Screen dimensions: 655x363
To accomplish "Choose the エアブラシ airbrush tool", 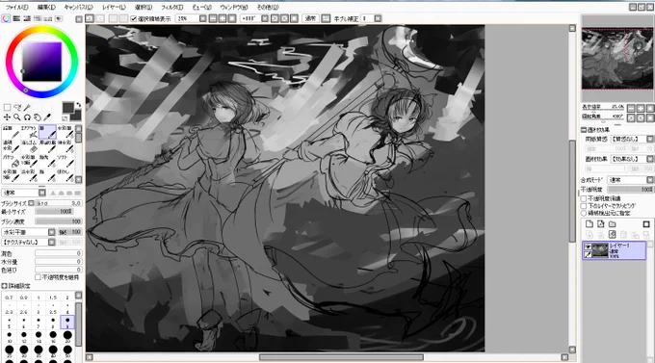I will click(29, 132).
